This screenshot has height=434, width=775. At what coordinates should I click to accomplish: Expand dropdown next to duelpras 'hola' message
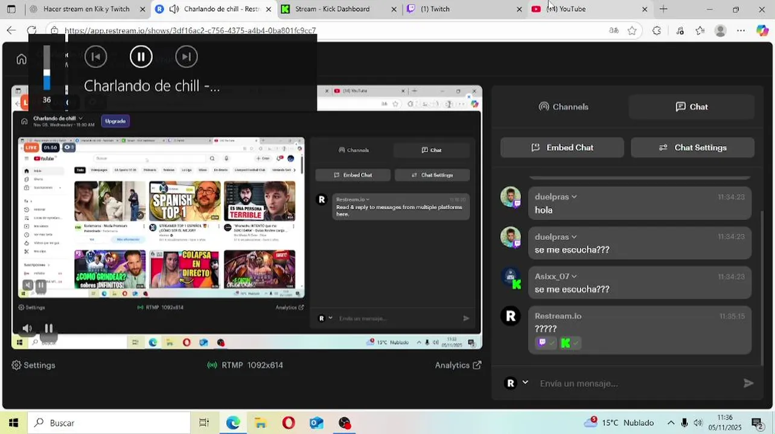tap(574, 197)
